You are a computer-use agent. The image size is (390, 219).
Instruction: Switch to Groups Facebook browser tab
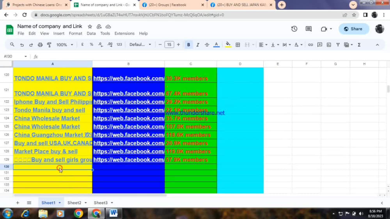[x=172, y=5]
